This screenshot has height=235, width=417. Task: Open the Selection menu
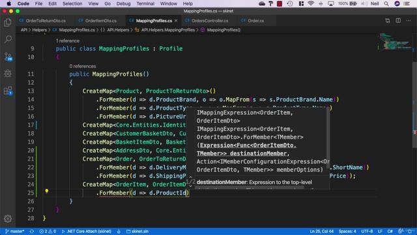click(72, 4)
